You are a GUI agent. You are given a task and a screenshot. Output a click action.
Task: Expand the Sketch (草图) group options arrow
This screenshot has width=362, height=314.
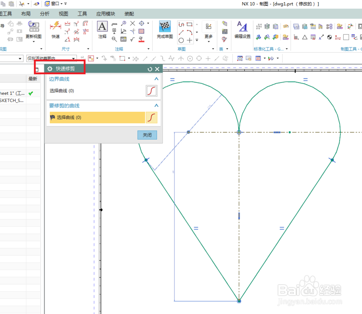[213, 49]
